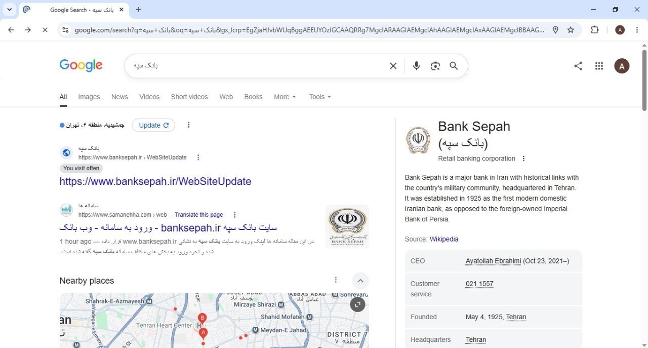Switch to Short videos tab
Viewport: 648px width, 348px height.
[189, 97]
